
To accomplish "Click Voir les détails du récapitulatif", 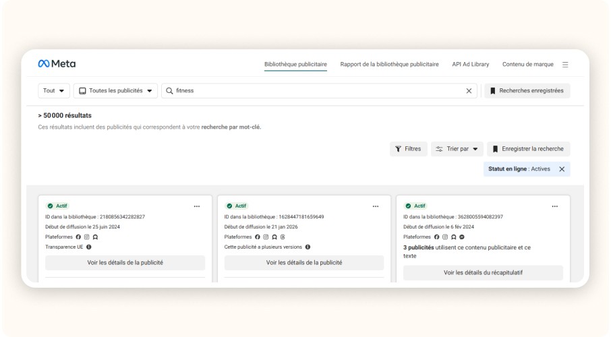I will point(483,273).
